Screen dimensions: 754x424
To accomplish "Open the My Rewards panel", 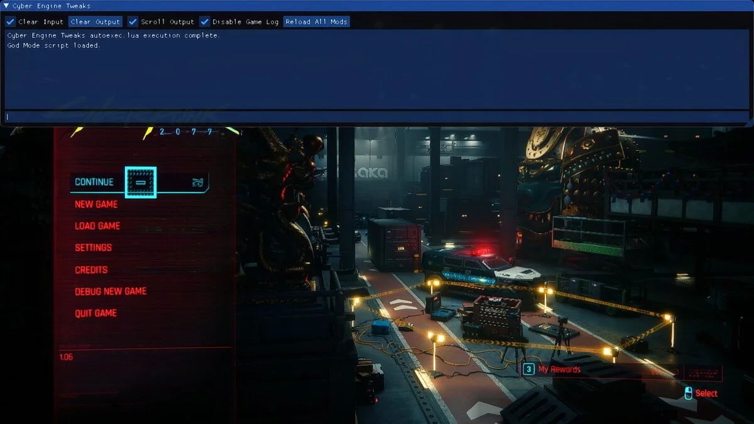I will point(559,369).
